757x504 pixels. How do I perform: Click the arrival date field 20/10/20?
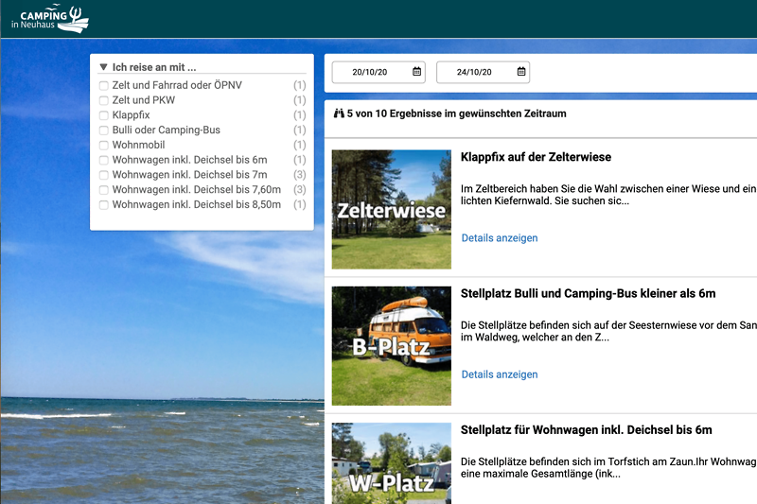tap(378, 73)
